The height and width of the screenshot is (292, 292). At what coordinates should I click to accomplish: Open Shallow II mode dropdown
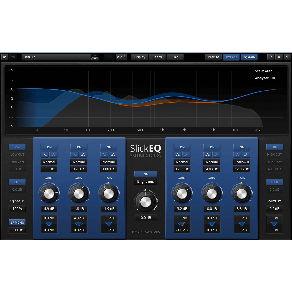[x=241, y=162]
